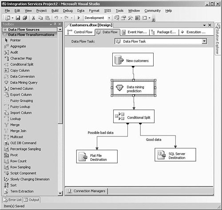222x210 pixels.
Task: Expand the Data Flow Sources group
Action: pyautogui.click(x=5, y=30)
